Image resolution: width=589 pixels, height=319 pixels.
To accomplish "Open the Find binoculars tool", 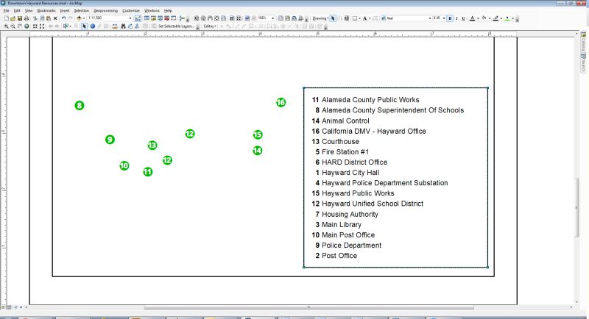I will click(123, 26).
